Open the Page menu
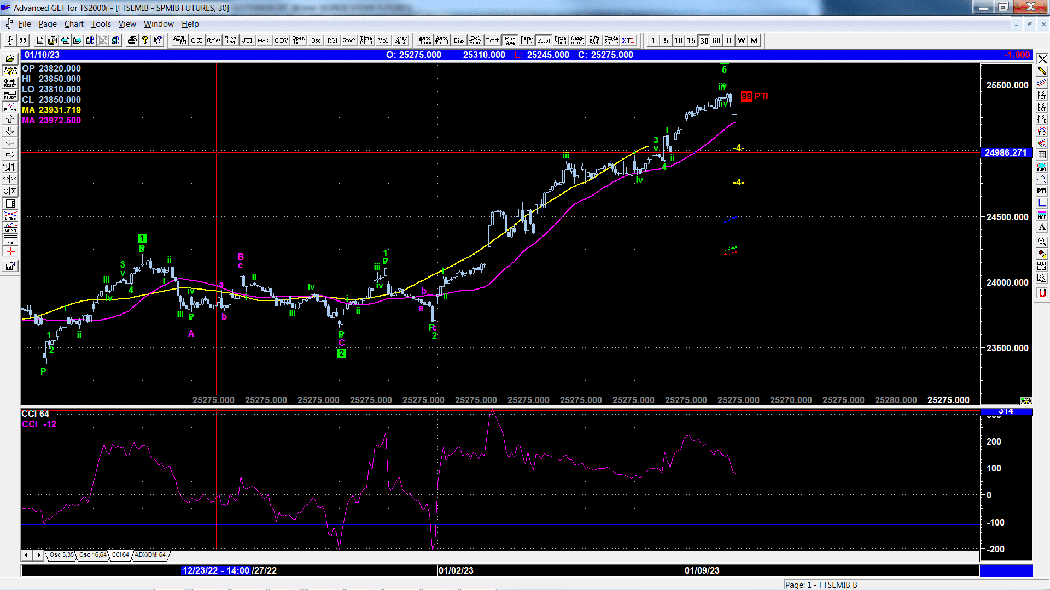The height and width of the screenshot is (590, 1050). 48,24
